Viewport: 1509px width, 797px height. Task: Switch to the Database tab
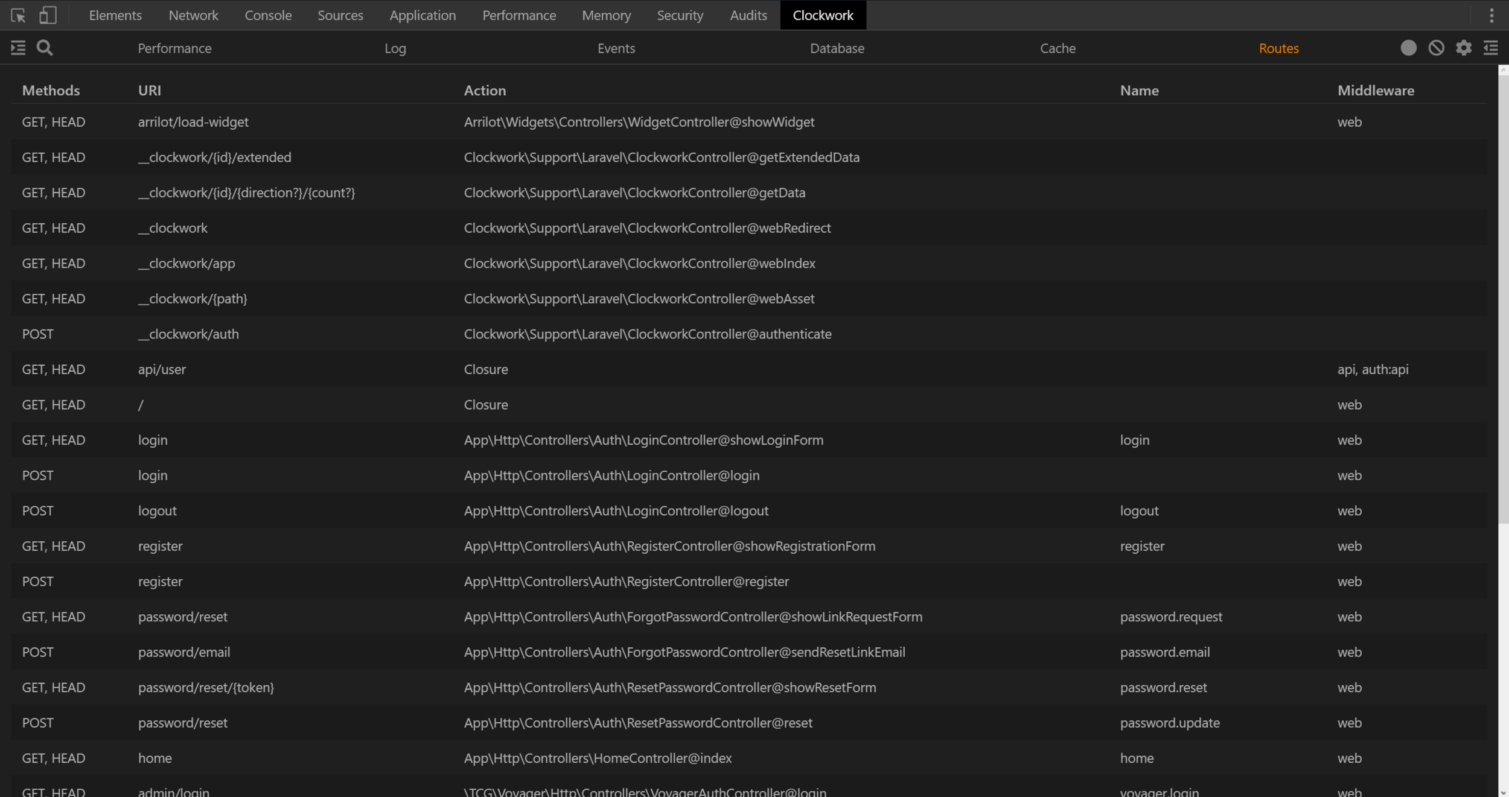pyautogui.click(x=837, y=48)
